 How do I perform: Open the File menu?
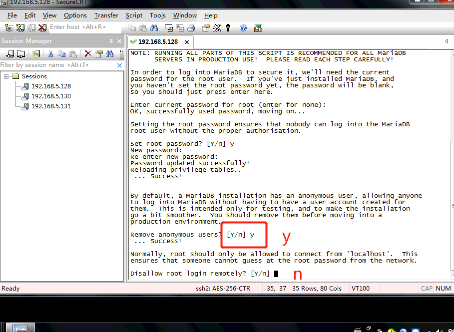click(12, 15)
